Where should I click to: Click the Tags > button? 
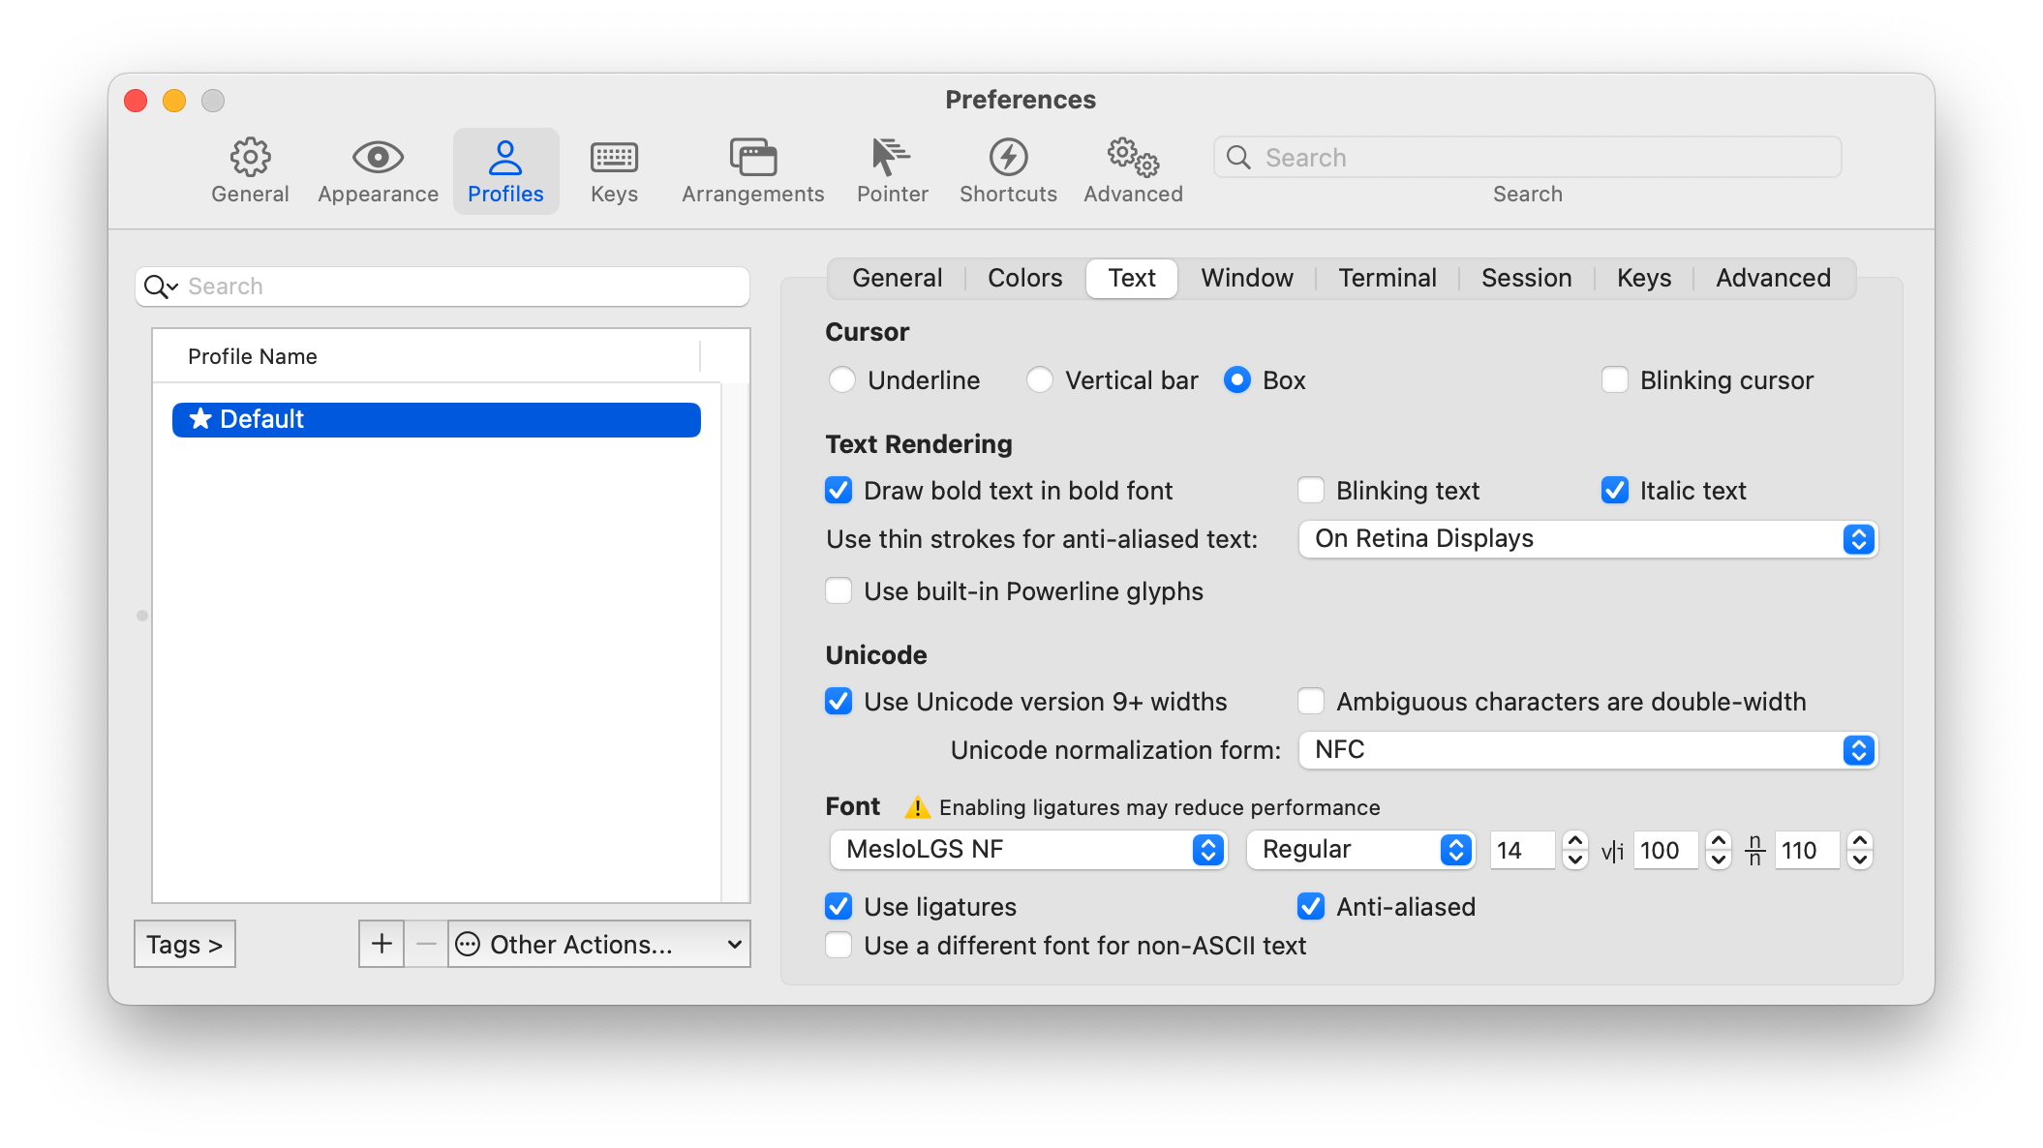pos(184,944)
